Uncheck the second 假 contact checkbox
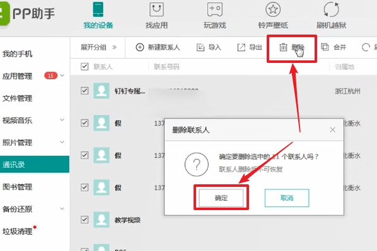 84,155
